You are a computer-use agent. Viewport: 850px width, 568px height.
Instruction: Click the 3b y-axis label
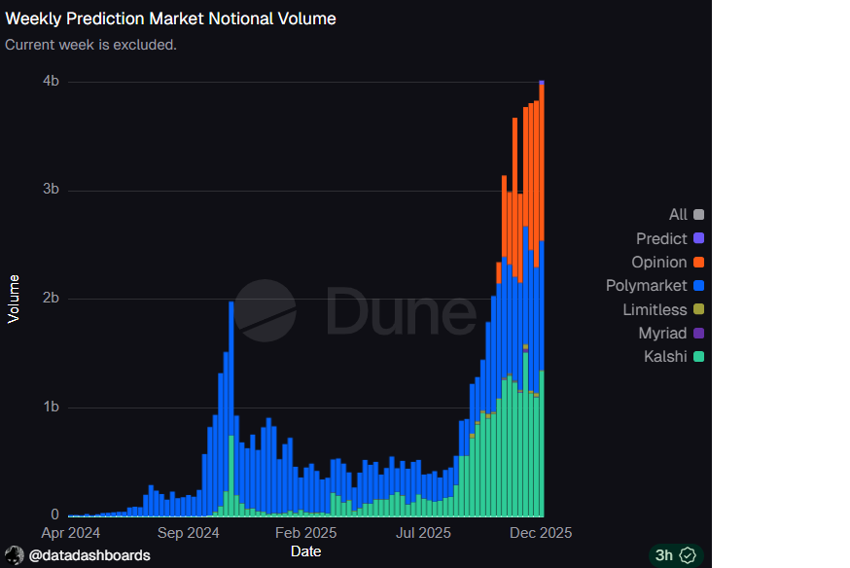click(x=51, y=189)
